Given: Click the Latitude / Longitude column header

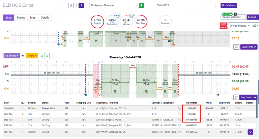Looking at the screenshot, I should [163, 103].
